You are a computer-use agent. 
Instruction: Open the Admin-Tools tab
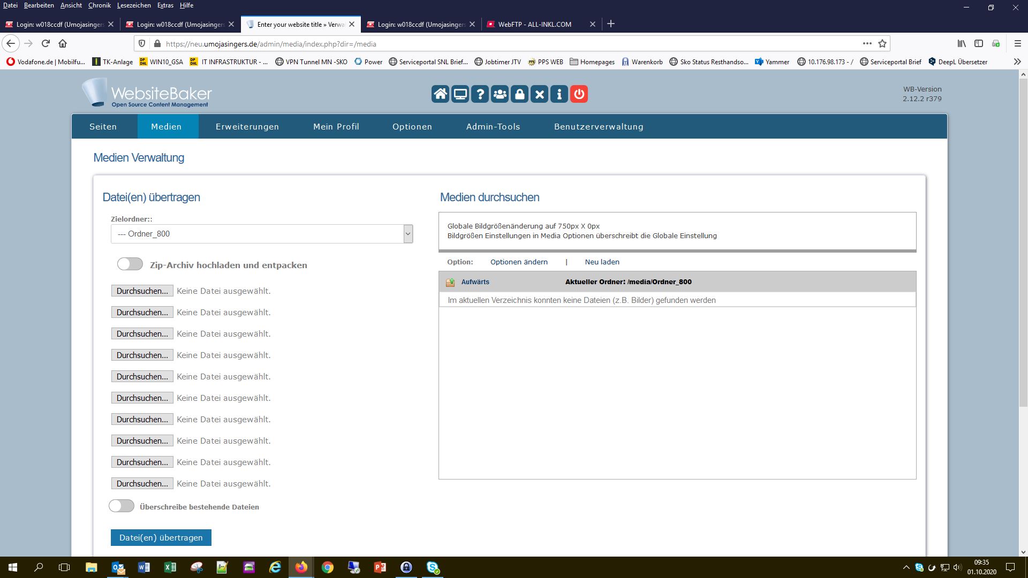coord(493,127)
